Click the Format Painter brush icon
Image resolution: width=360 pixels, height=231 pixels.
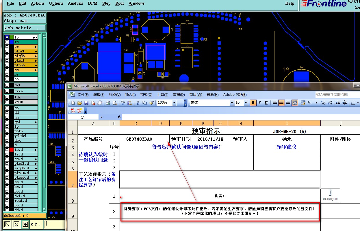pos(152,103)
